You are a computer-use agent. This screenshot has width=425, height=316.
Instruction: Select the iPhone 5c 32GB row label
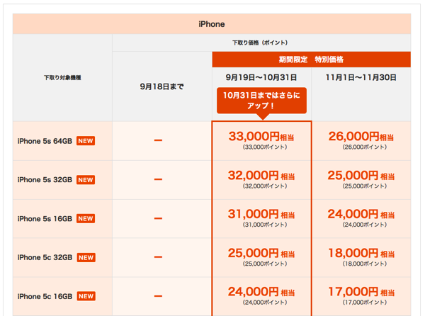coord(45,257)
